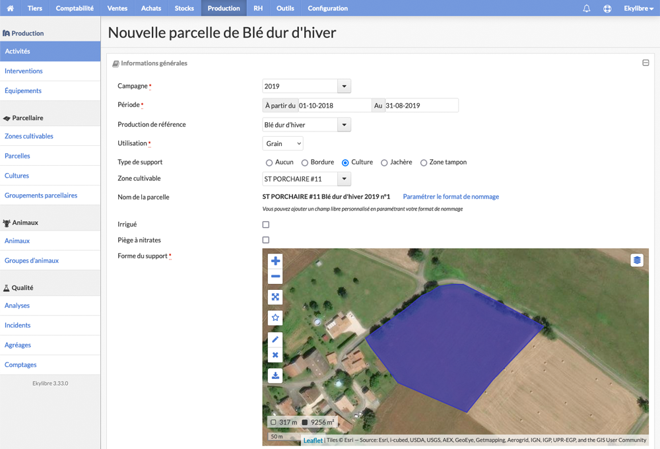Check the Irrigué checkbox
The width and height of the screenshot is (660, 449).
tap(265, 224)
